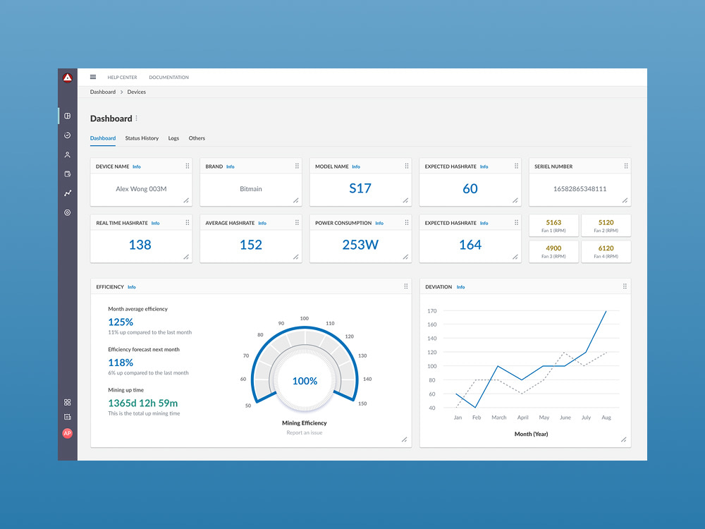Screen dimensions: 705x529
Task: Open the target settings sidebar icon
Action: pos(68,213)
